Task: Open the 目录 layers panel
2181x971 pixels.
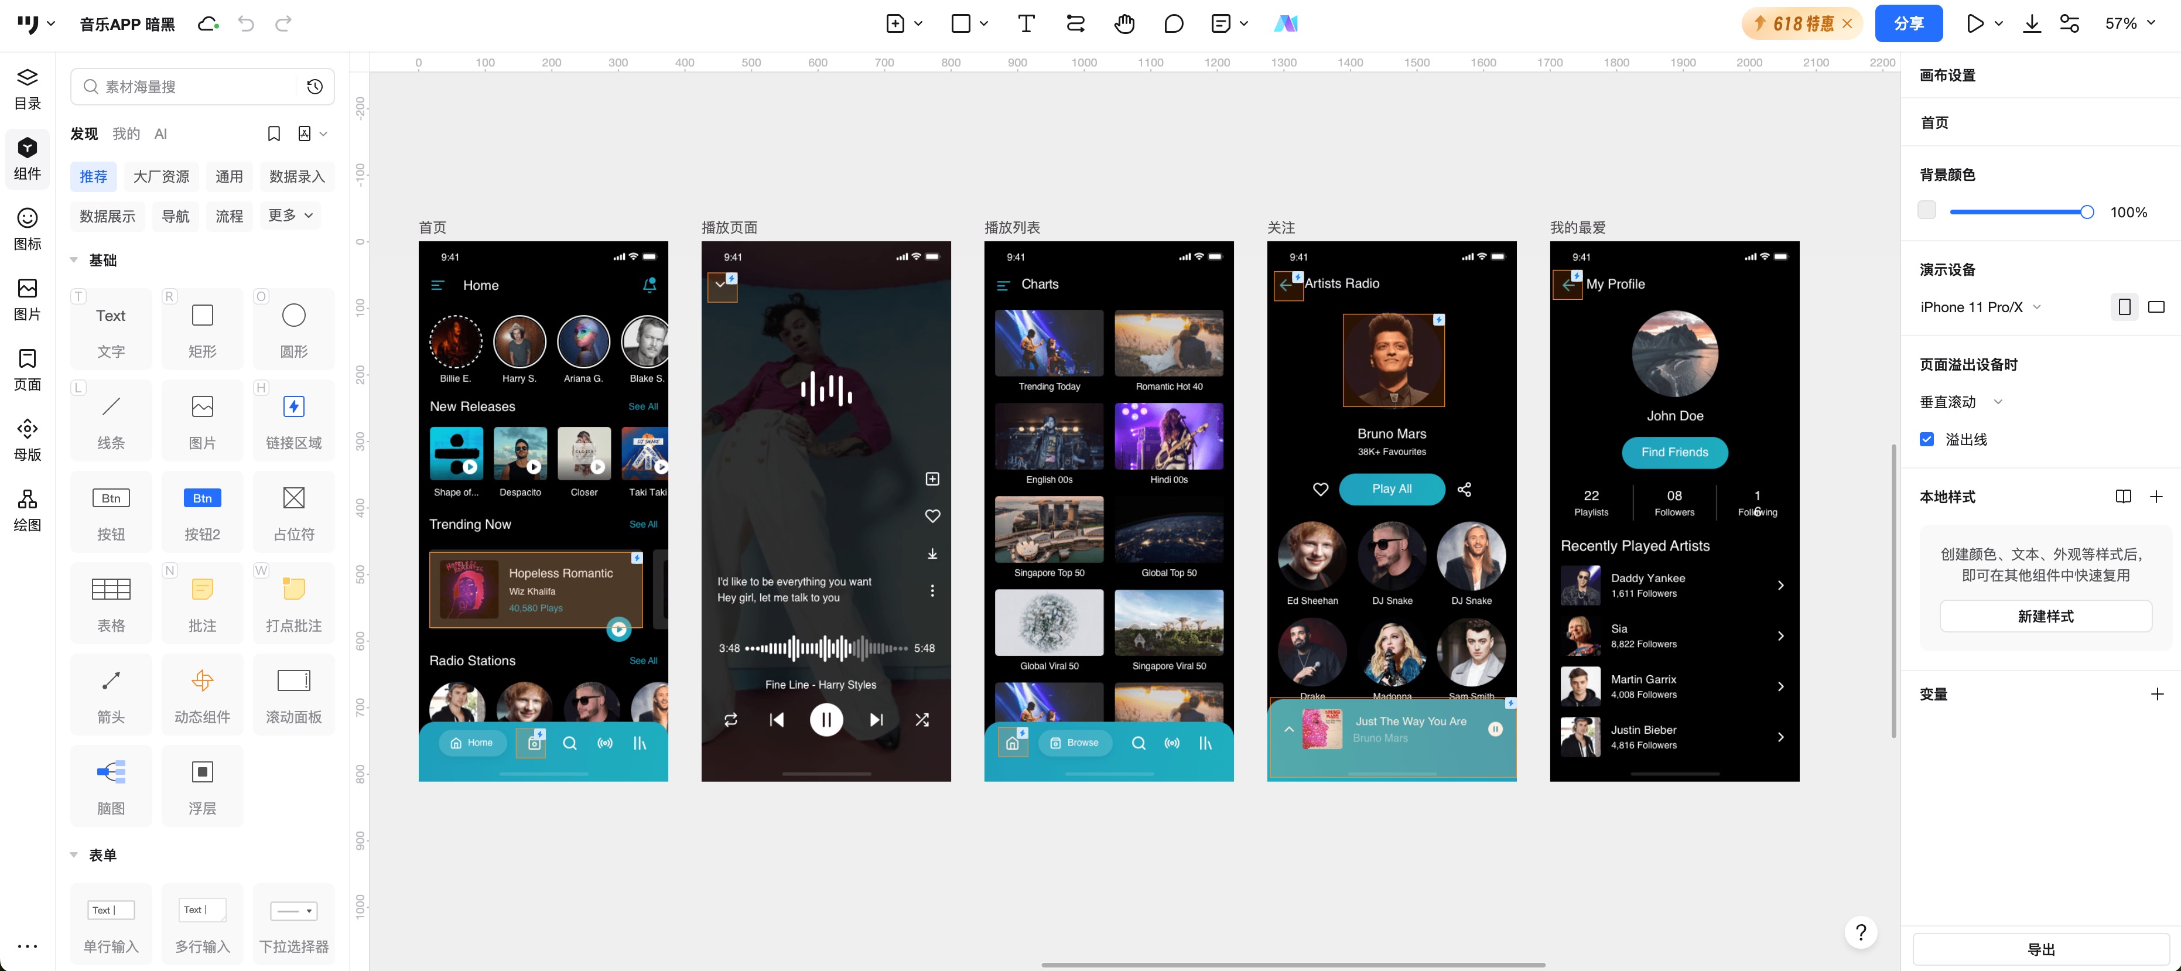Action: click(27, 89)
